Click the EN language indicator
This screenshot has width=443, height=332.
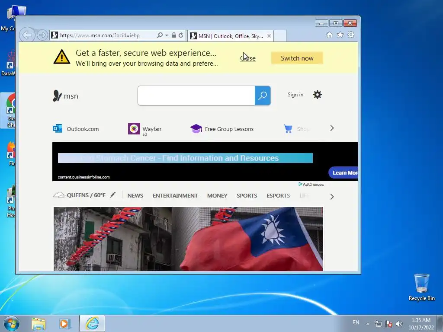click(x=356, y=322)
